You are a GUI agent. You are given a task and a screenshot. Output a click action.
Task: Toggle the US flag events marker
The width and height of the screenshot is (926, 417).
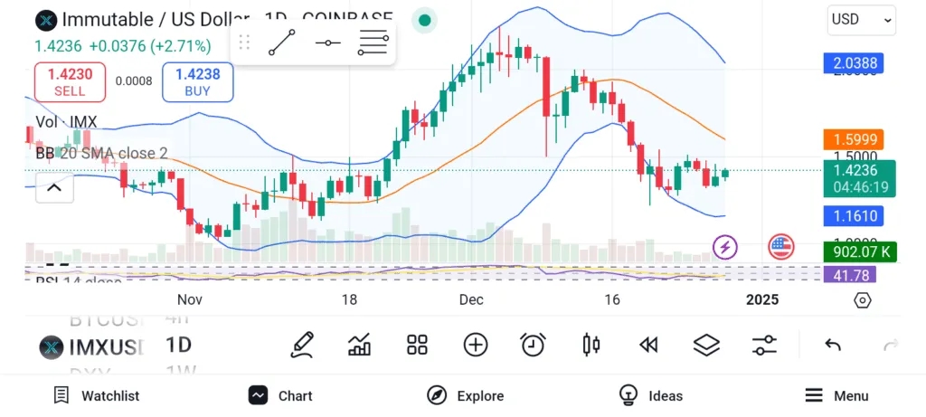[780, 246]
